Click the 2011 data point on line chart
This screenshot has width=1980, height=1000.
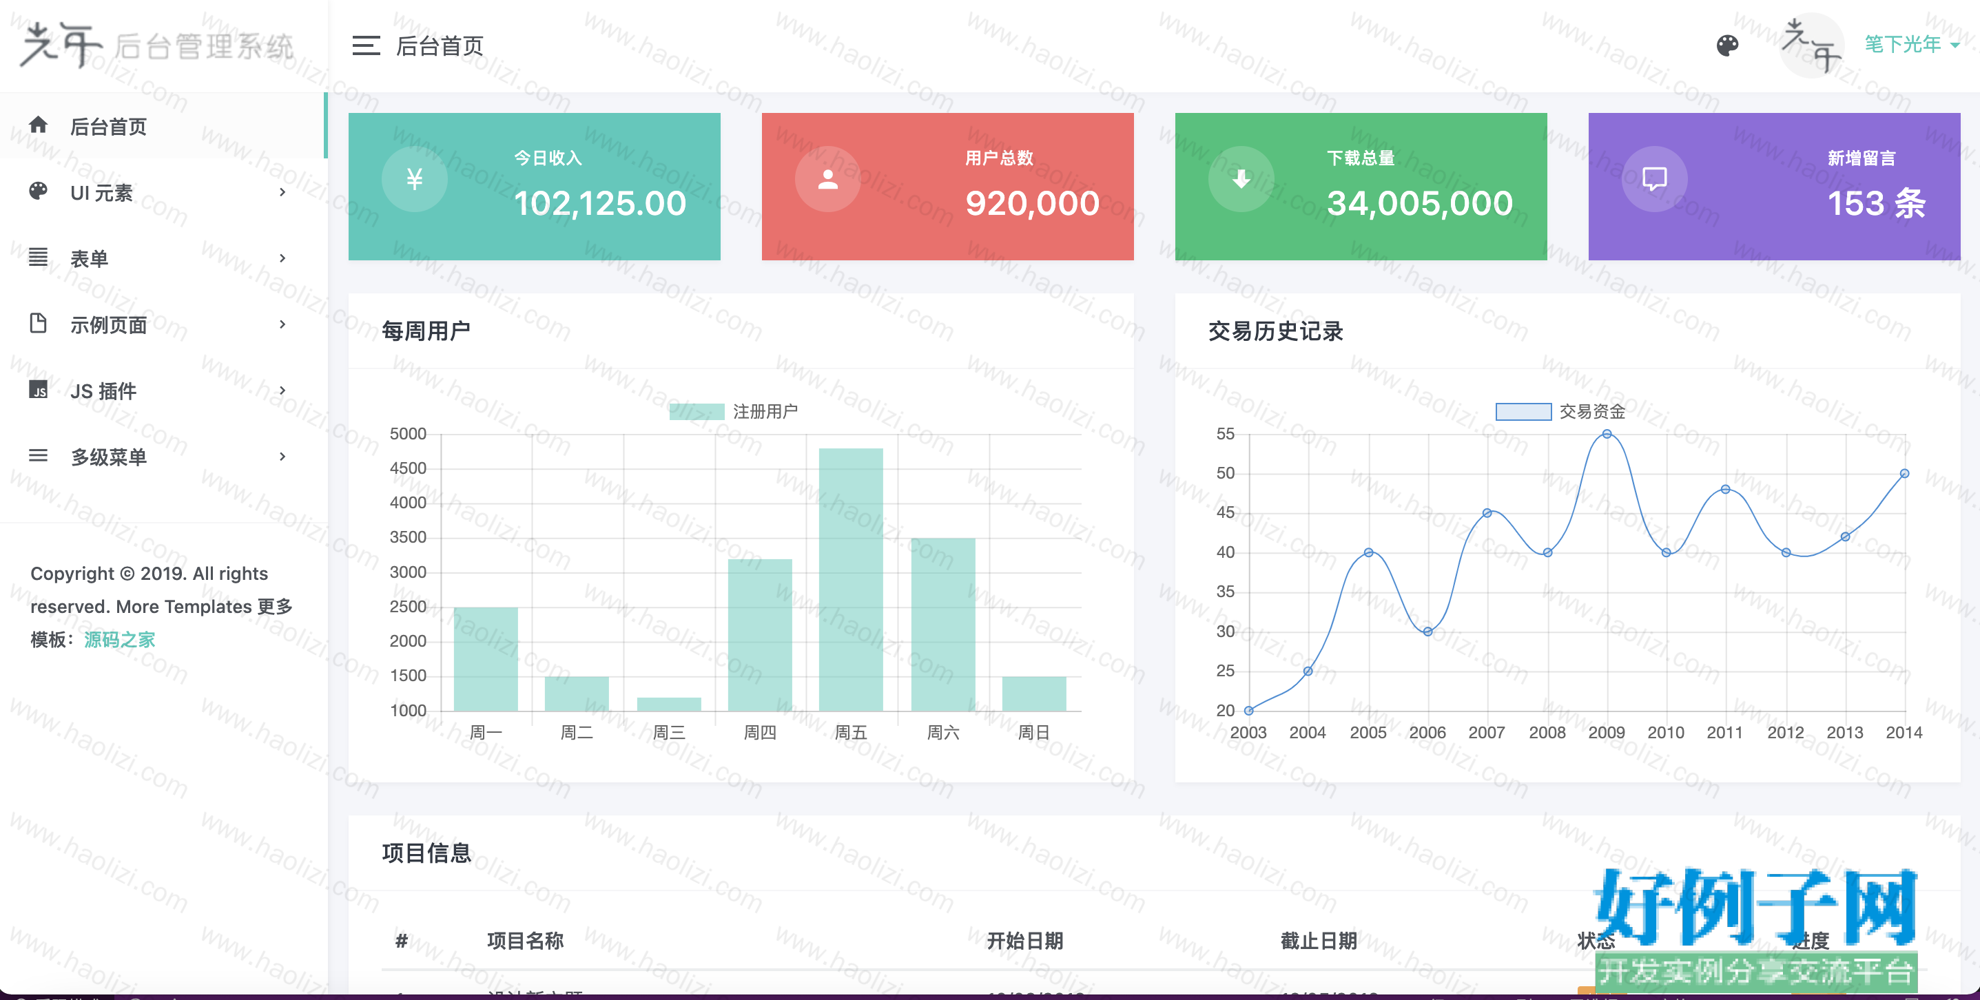(x=1725, y=490)
